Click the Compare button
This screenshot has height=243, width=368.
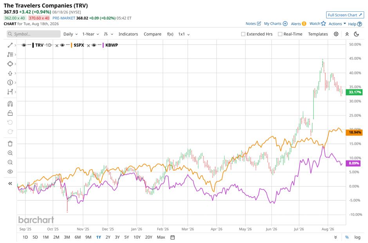pyautogui.click(x=152, y=34)
